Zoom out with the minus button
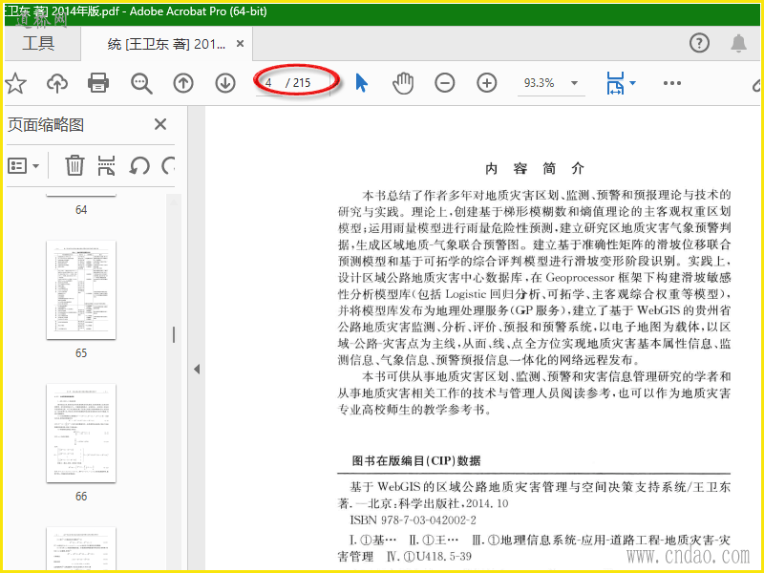764x573 pixels. [x=445, y=83]
